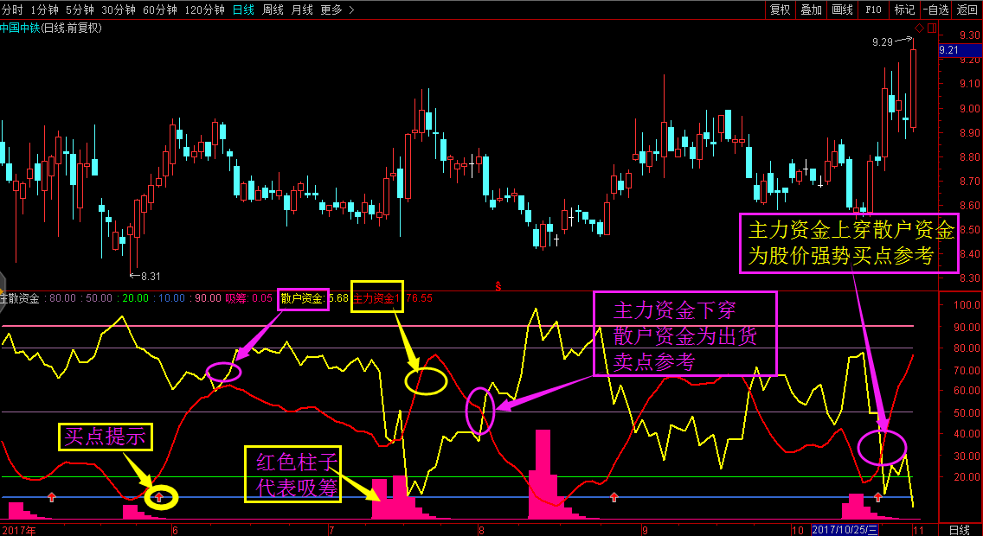Switch to the 周线 weekly tab
The height and width of the screenshot is (536, 983).
coord(272,10)
